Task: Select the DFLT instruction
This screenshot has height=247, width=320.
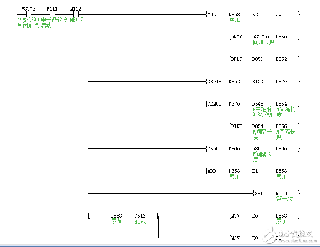Action: click(236, 59)
